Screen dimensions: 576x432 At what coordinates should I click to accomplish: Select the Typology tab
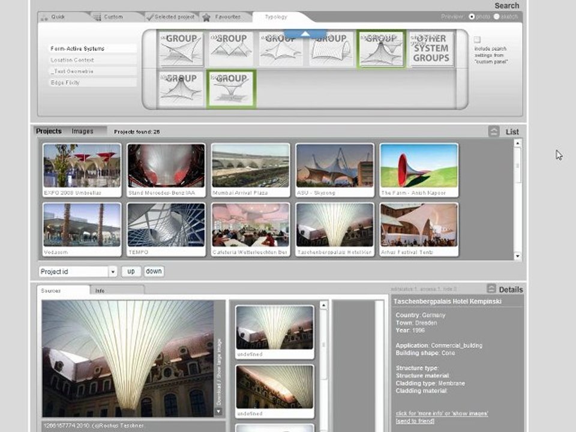click(276, 17)
